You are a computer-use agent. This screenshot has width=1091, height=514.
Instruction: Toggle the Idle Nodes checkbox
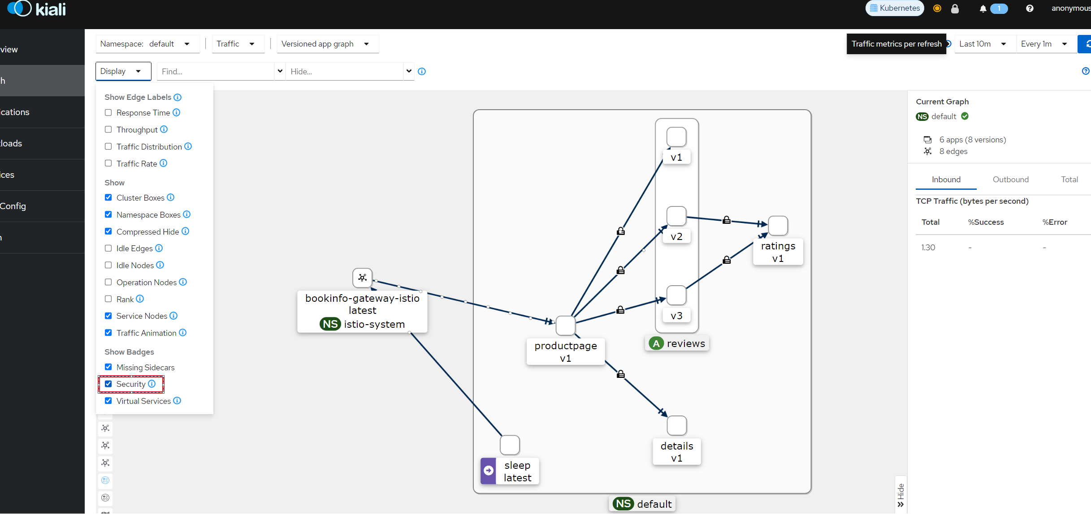click(108, 265)
